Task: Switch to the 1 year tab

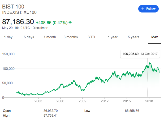Action: [x=113, y=37]
